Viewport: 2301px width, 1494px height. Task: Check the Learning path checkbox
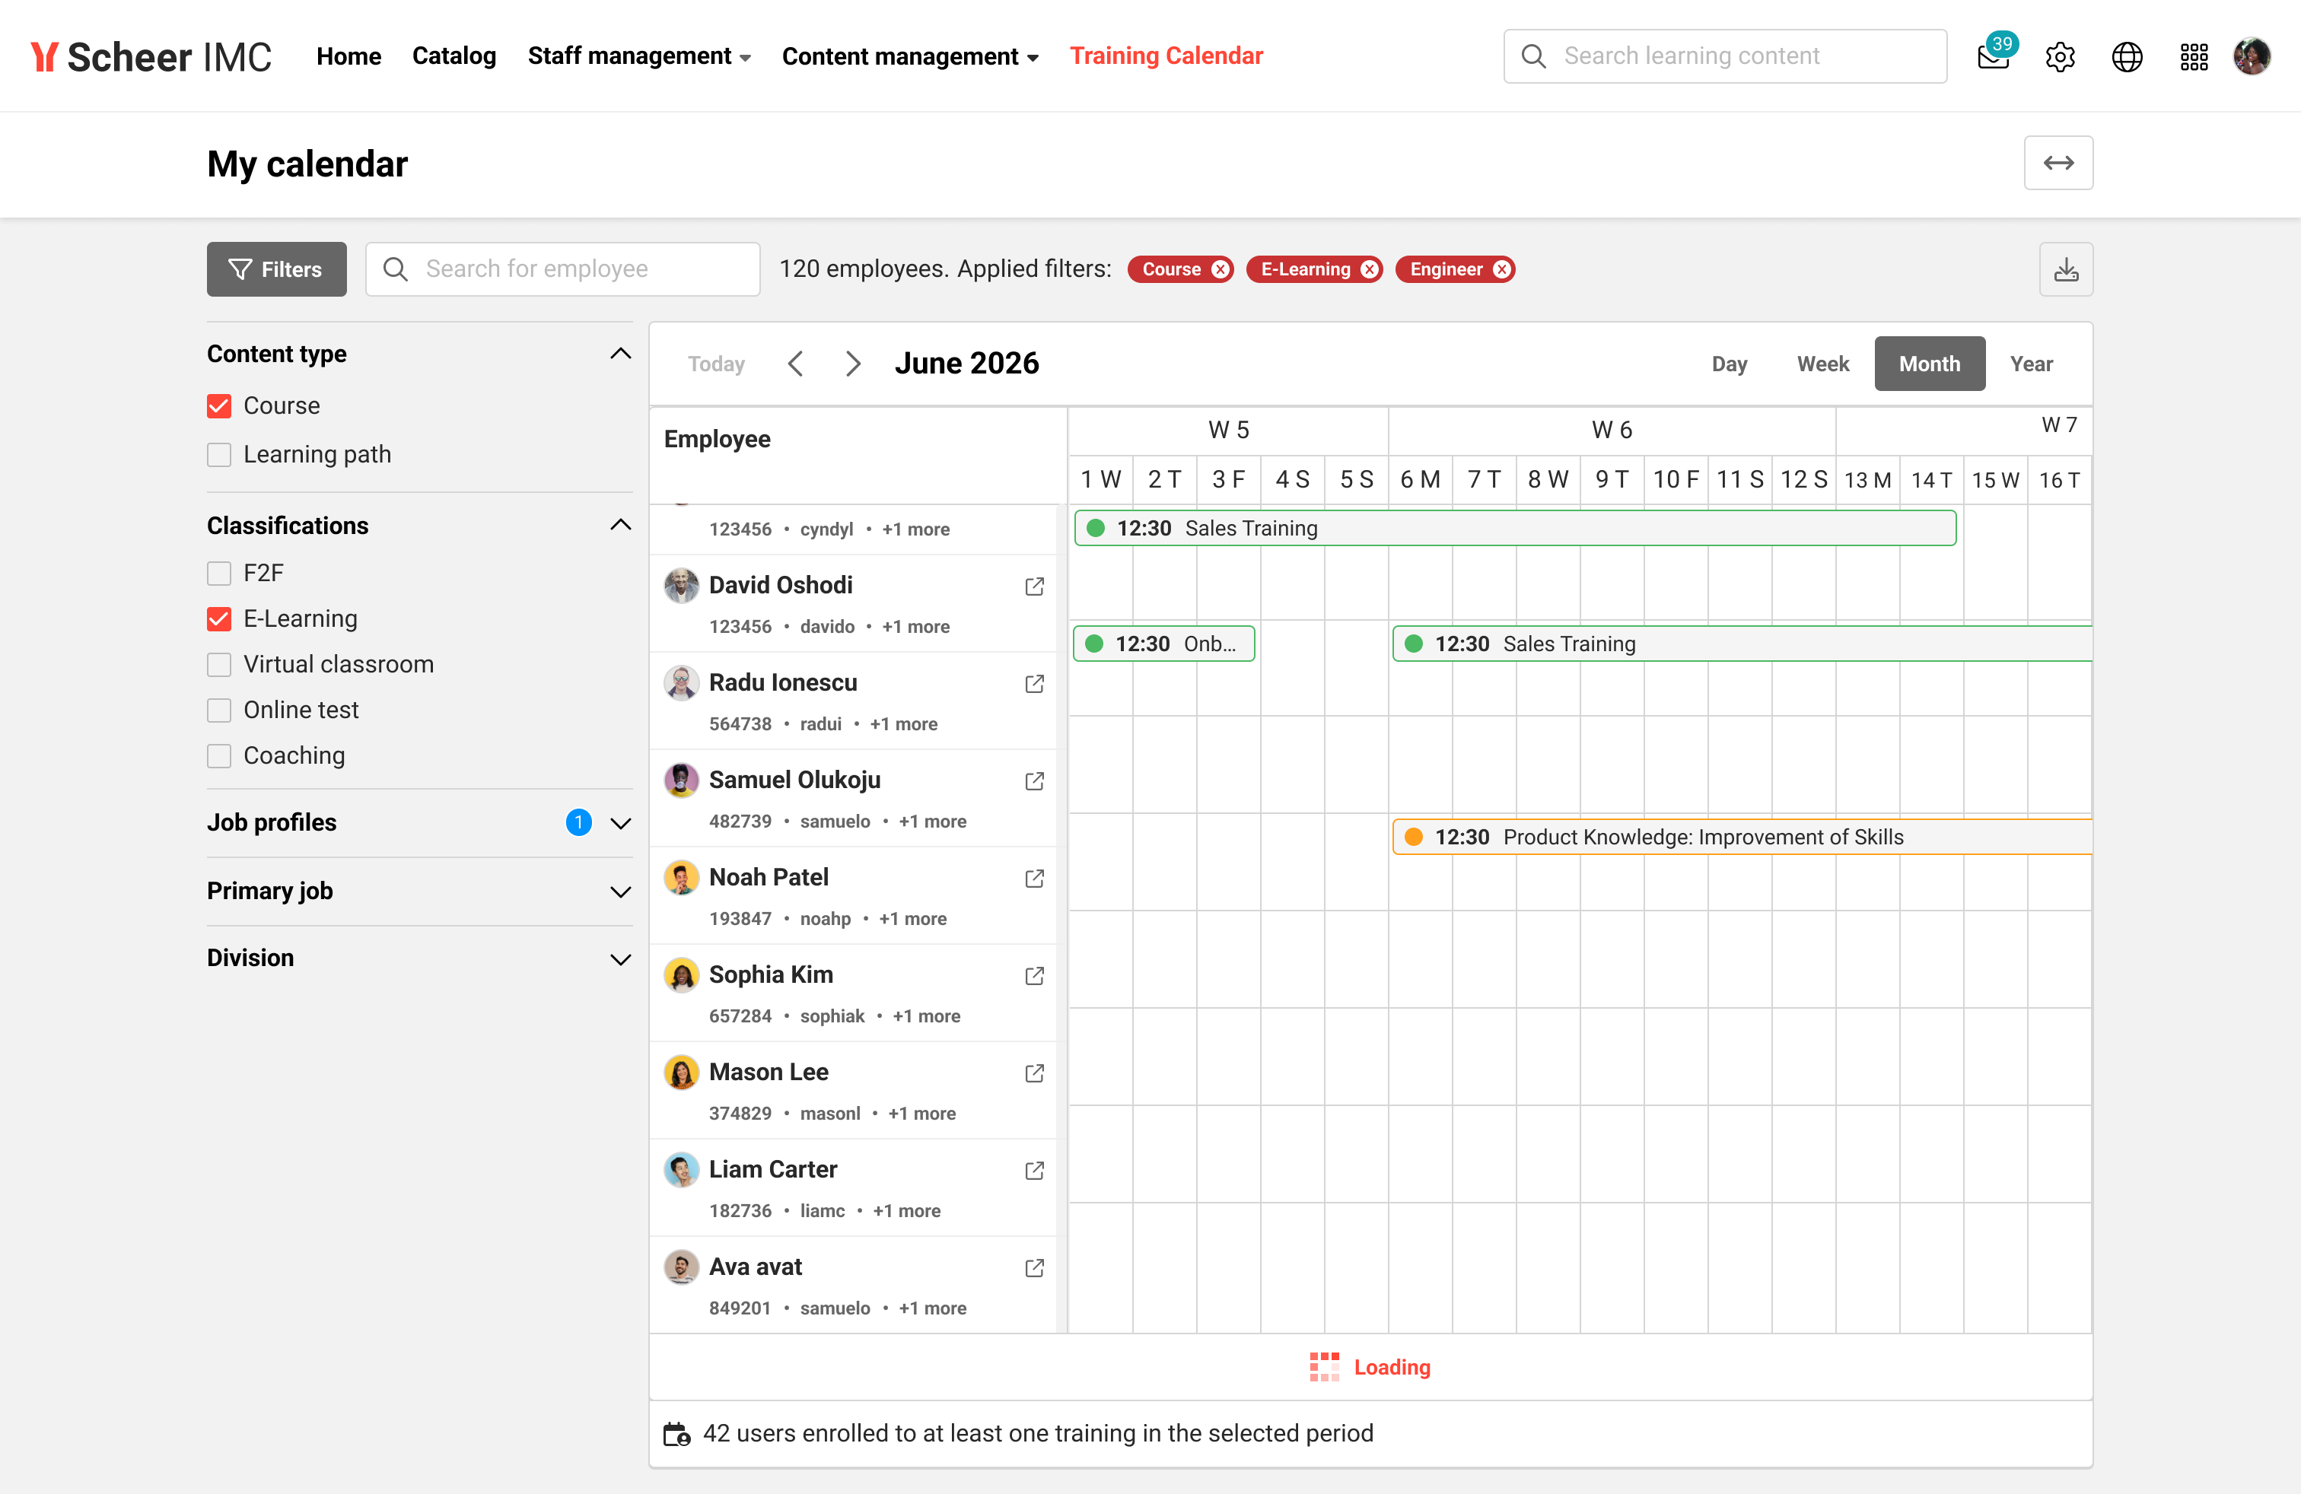(x=219, y=455)
